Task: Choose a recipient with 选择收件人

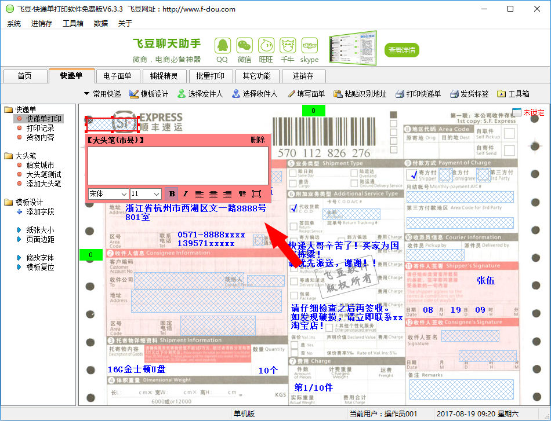Action: tap(255, 94)
